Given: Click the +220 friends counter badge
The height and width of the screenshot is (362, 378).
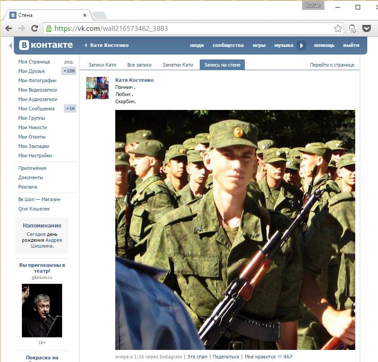Looking at the screenshot, I should [69, 71].
